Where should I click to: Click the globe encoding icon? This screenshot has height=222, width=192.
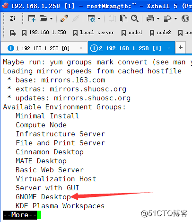[x=185, y=18]
